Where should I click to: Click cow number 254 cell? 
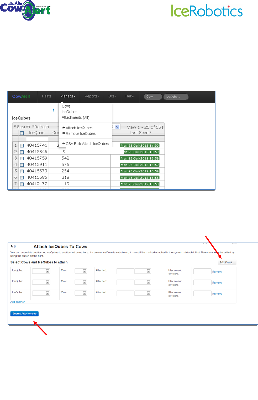click(x=65, y=171)
